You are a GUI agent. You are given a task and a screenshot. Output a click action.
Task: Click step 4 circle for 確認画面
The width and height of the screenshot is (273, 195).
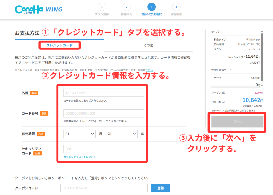(x=176, y=7)
